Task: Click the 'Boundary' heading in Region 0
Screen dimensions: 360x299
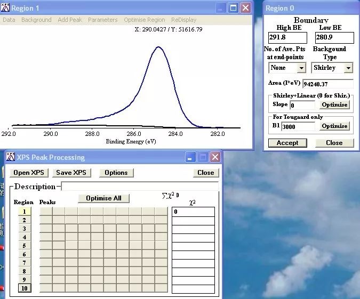Action: point(311,20)
